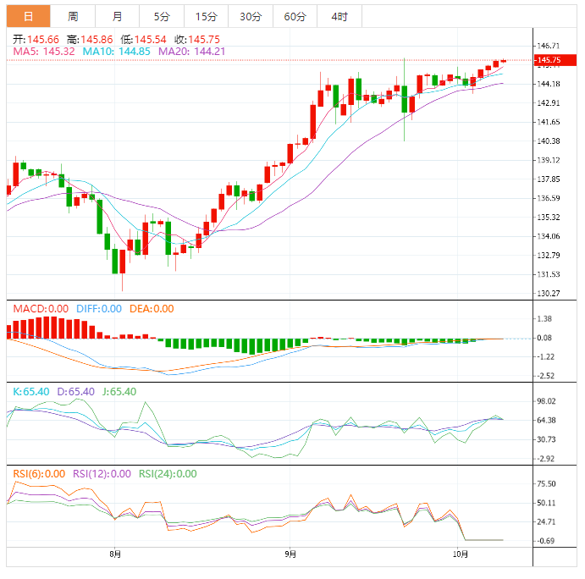Click the 132.79 price axis label
585x579 pixels.
tap(549, 255)
